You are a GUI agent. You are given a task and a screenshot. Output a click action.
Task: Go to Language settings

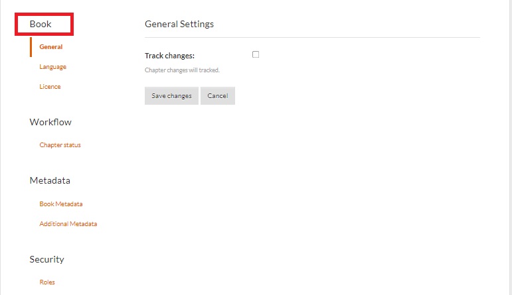(x=52, y=67)
